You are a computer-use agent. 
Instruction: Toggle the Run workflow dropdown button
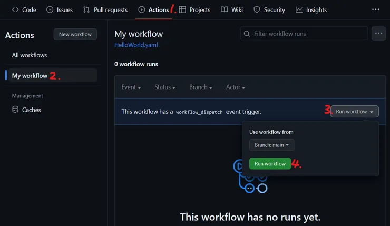[355, 111]
